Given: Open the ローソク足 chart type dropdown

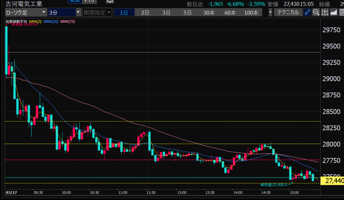Looking at the screenshot, I should [26, 13].
